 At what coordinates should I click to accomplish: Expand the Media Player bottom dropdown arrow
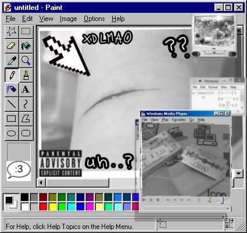coord(228,209)
